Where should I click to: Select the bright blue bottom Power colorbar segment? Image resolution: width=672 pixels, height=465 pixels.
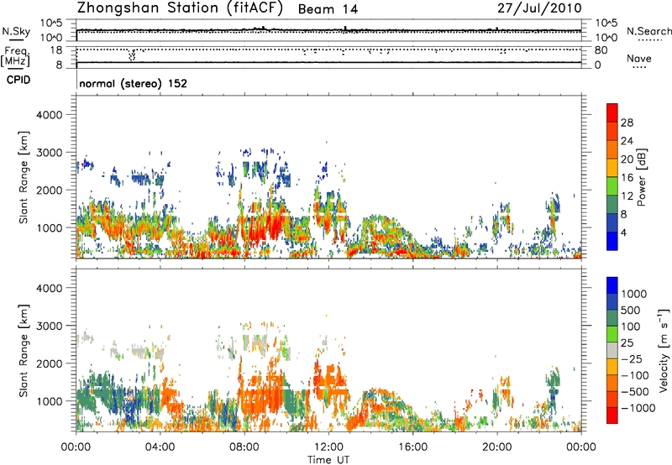(x=612, y=241)
